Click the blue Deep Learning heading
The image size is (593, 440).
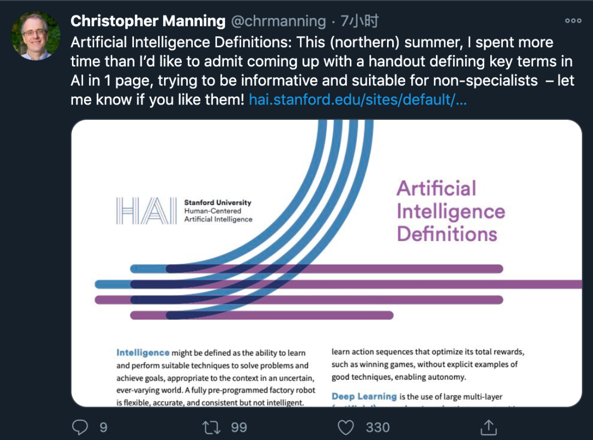coord(363,396)
